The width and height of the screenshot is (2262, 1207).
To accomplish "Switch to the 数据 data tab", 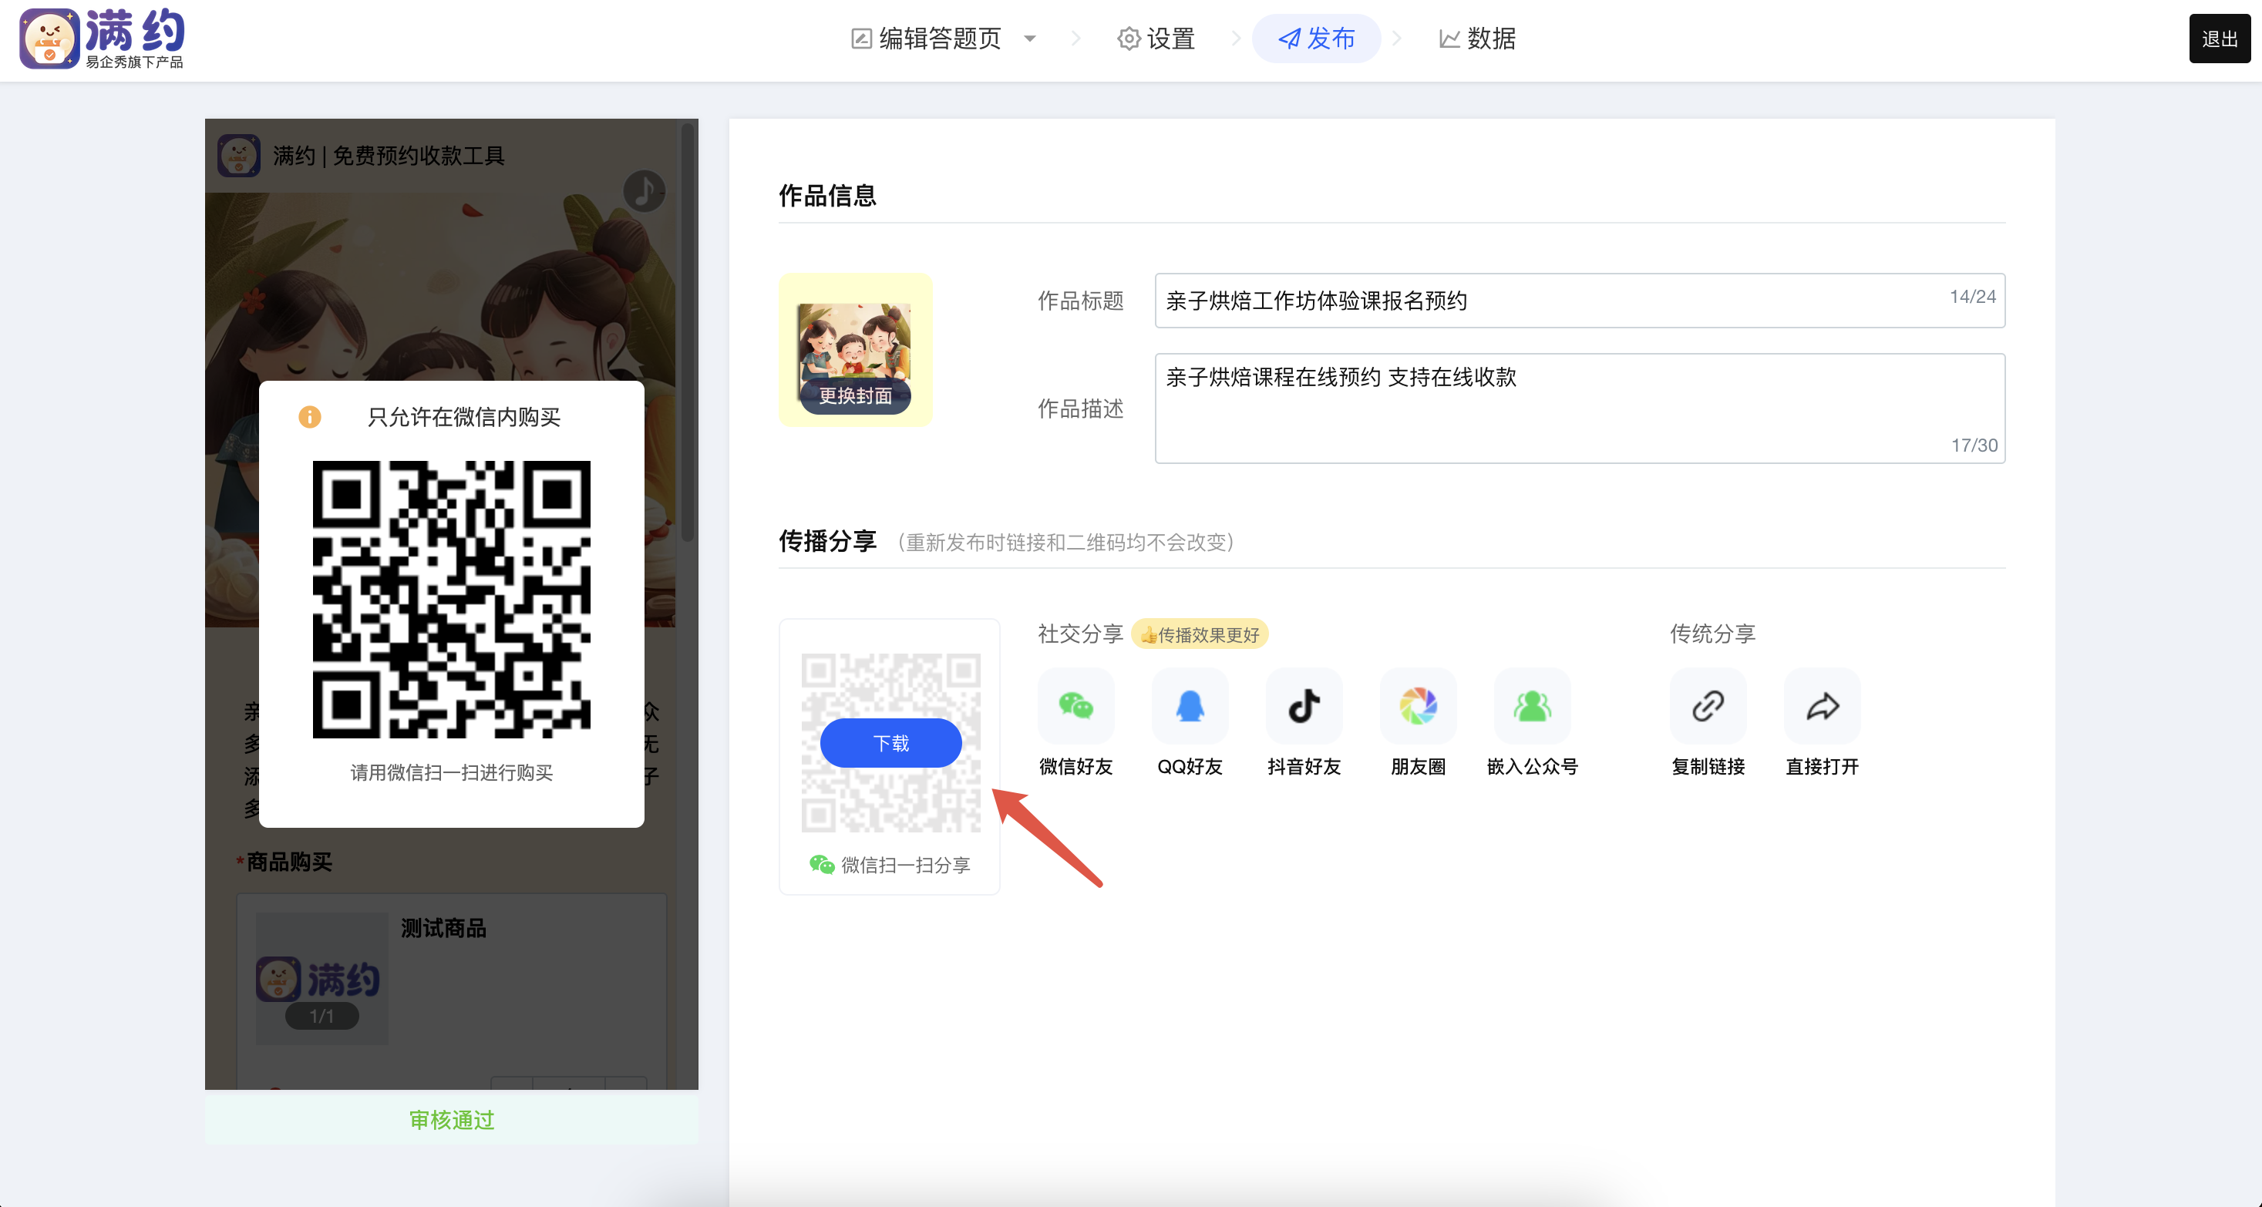I will tap(1477, 39).
